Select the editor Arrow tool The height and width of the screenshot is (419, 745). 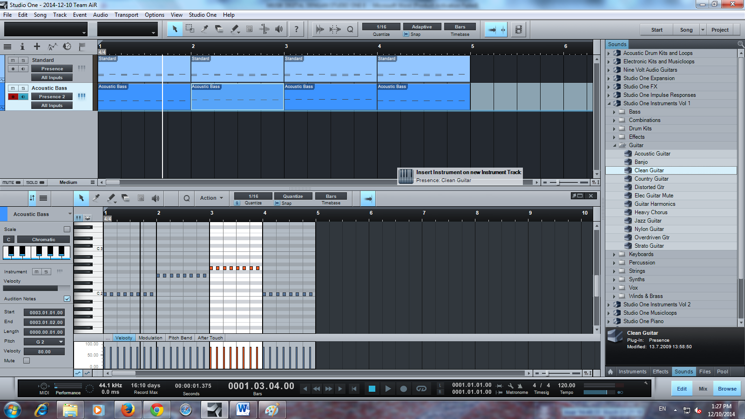81,198
